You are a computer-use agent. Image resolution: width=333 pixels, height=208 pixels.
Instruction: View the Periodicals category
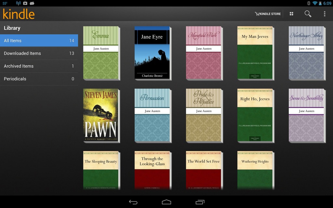(39, 79)
